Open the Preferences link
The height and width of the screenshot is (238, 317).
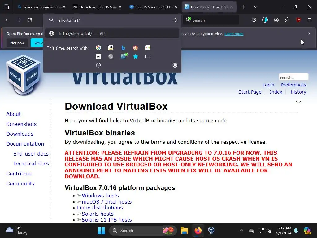[x=293, y=85]
